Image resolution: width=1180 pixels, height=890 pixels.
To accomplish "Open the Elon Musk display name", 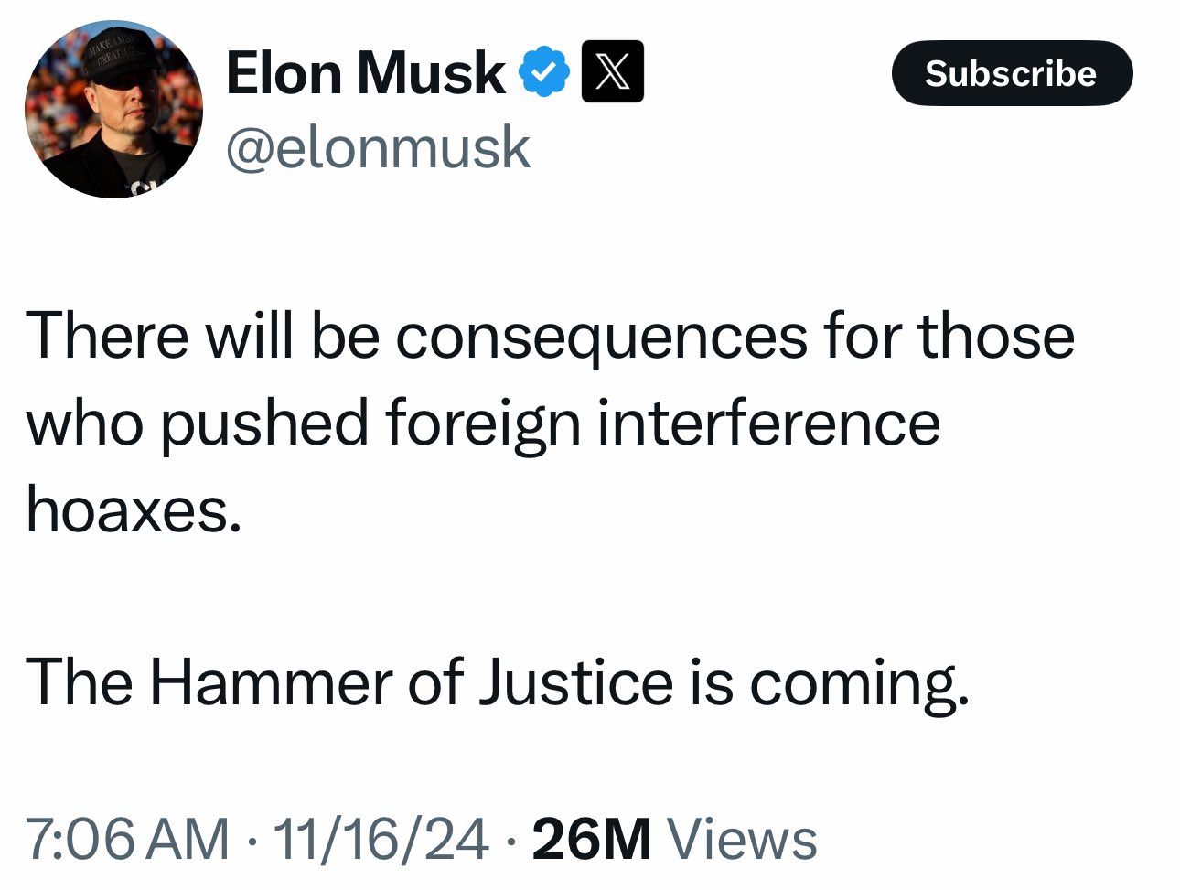I will click(365, 72).
